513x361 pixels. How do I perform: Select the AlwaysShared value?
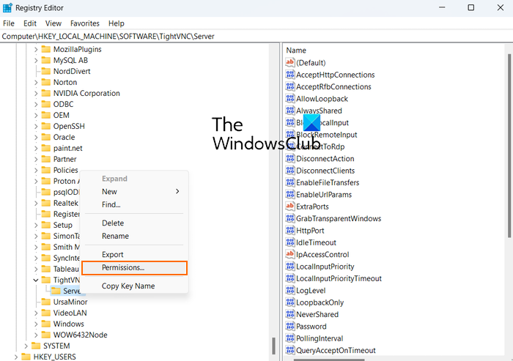tap(319, 111)
